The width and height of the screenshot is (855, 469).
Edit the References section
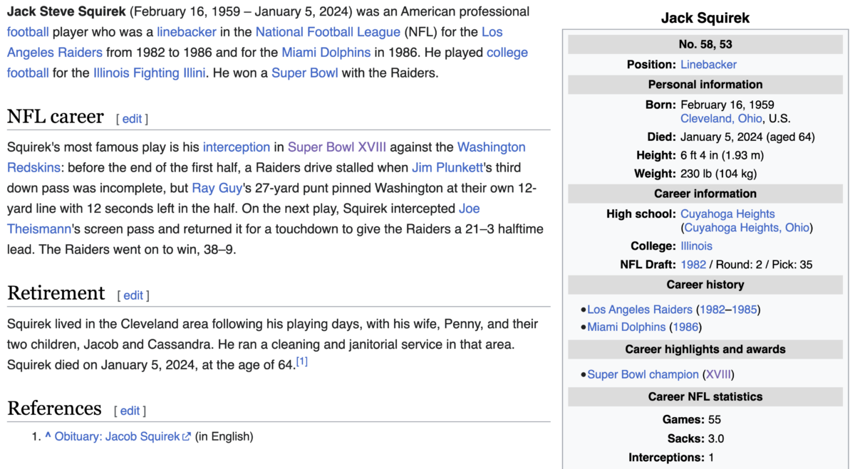(130, 411)
